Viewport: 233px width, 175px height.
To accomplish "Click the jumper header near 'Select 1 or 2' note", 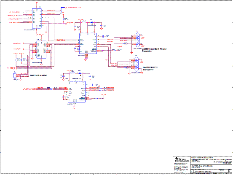I will click(15, 75).
